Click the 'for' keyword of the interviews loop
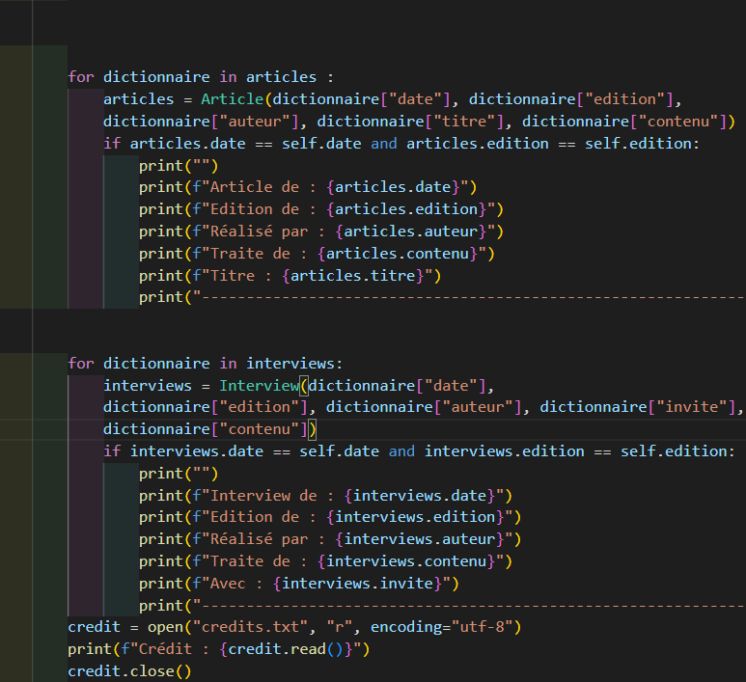 pos(81,364)
